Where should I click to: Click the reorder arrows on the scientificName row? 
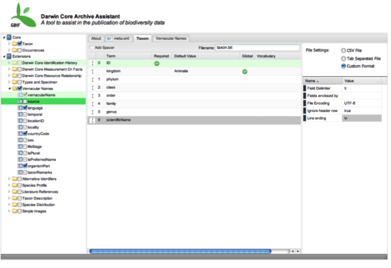(92, 120)
